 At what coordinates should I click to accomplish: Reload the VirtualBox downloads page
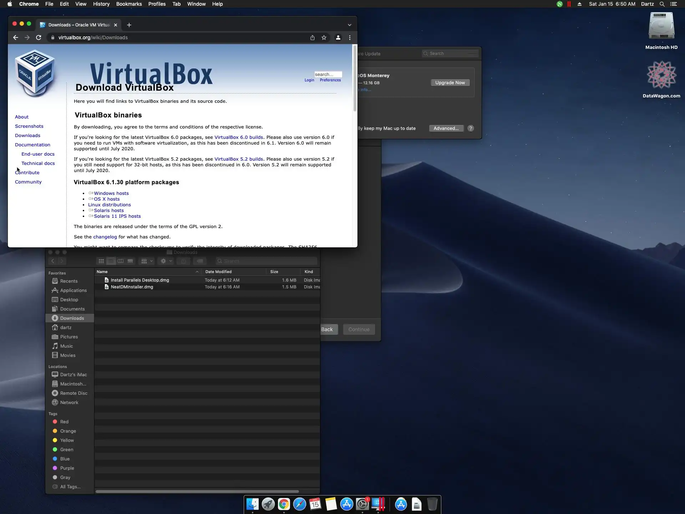click(39, 37)
